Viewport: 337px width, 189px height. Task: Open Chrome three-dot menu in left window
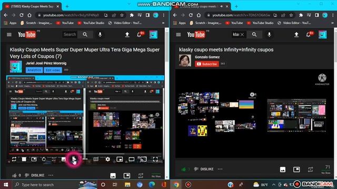(164, 15)
